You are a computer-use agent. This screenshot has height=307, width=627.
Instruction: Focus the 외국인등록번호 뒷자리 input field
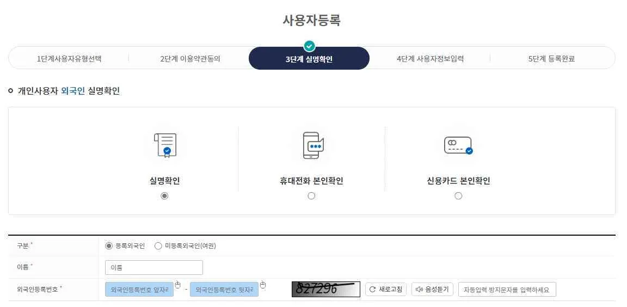click(x=224, y=290)
